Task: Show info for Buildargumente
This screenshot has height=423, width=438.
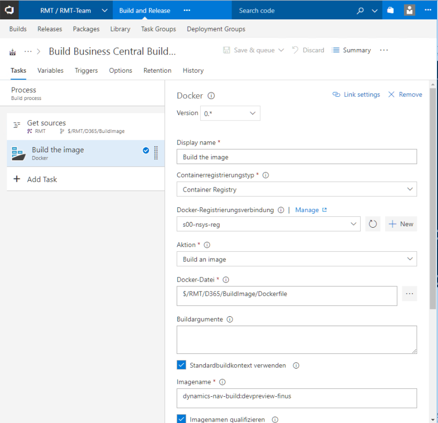Action: click(x=229, y=319)
